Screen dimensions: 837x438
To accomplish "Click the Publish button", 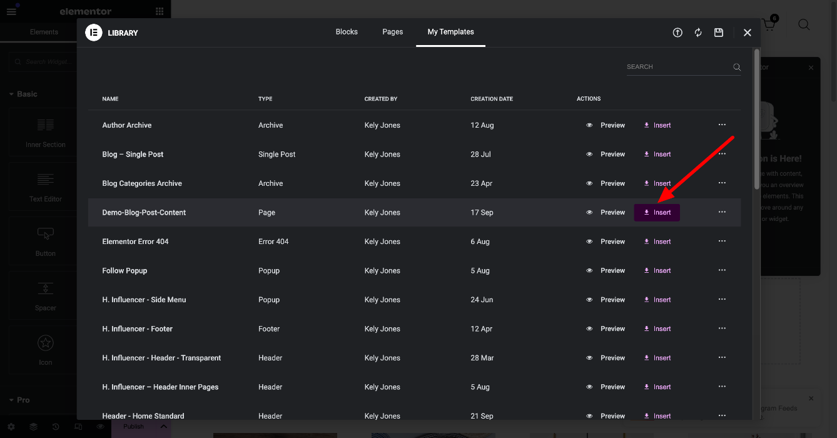I will click(x=133, y=427).
